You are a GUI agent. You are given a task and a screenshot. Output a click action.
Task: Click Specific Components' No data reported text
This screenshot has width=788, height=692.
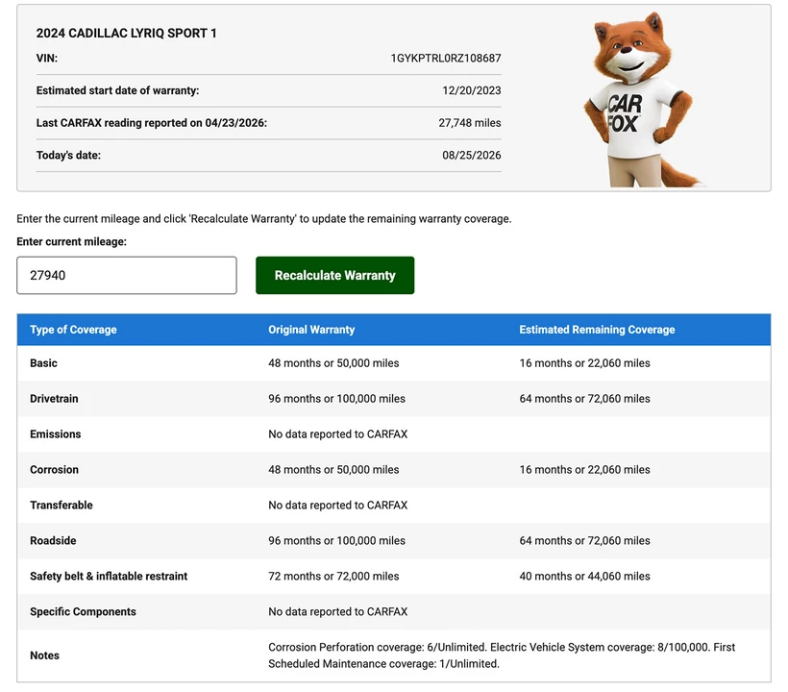[337, 611]
